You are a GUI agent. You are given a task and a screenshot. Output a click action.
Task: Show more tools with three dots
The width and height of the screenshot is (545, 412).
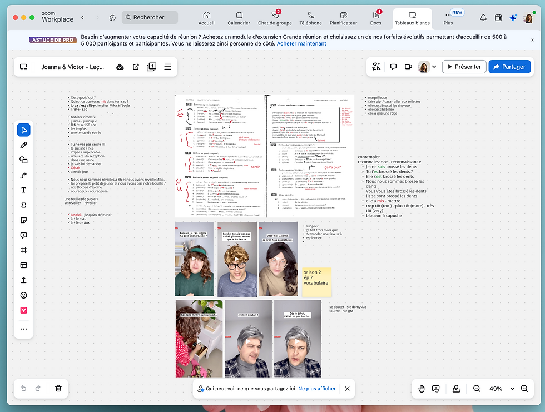[23, 329]
